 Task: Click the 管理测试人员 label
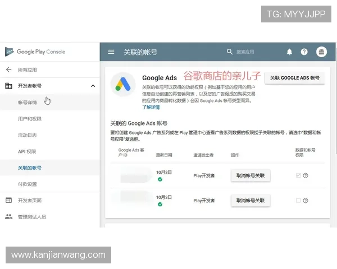click(32, 217)
